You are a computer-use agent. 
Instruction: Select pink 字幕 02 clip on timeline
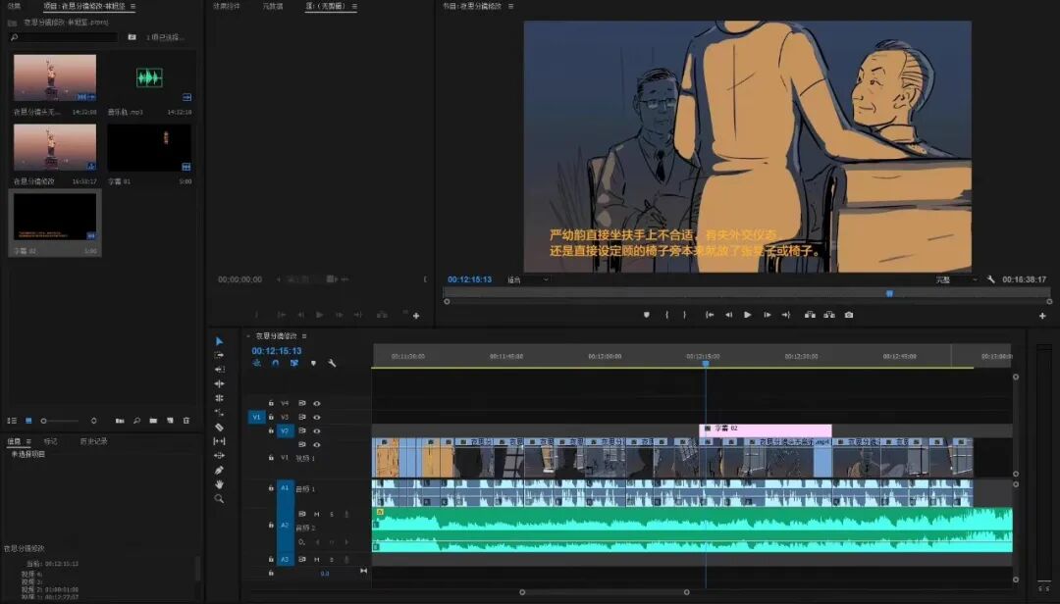pos(766,429)
